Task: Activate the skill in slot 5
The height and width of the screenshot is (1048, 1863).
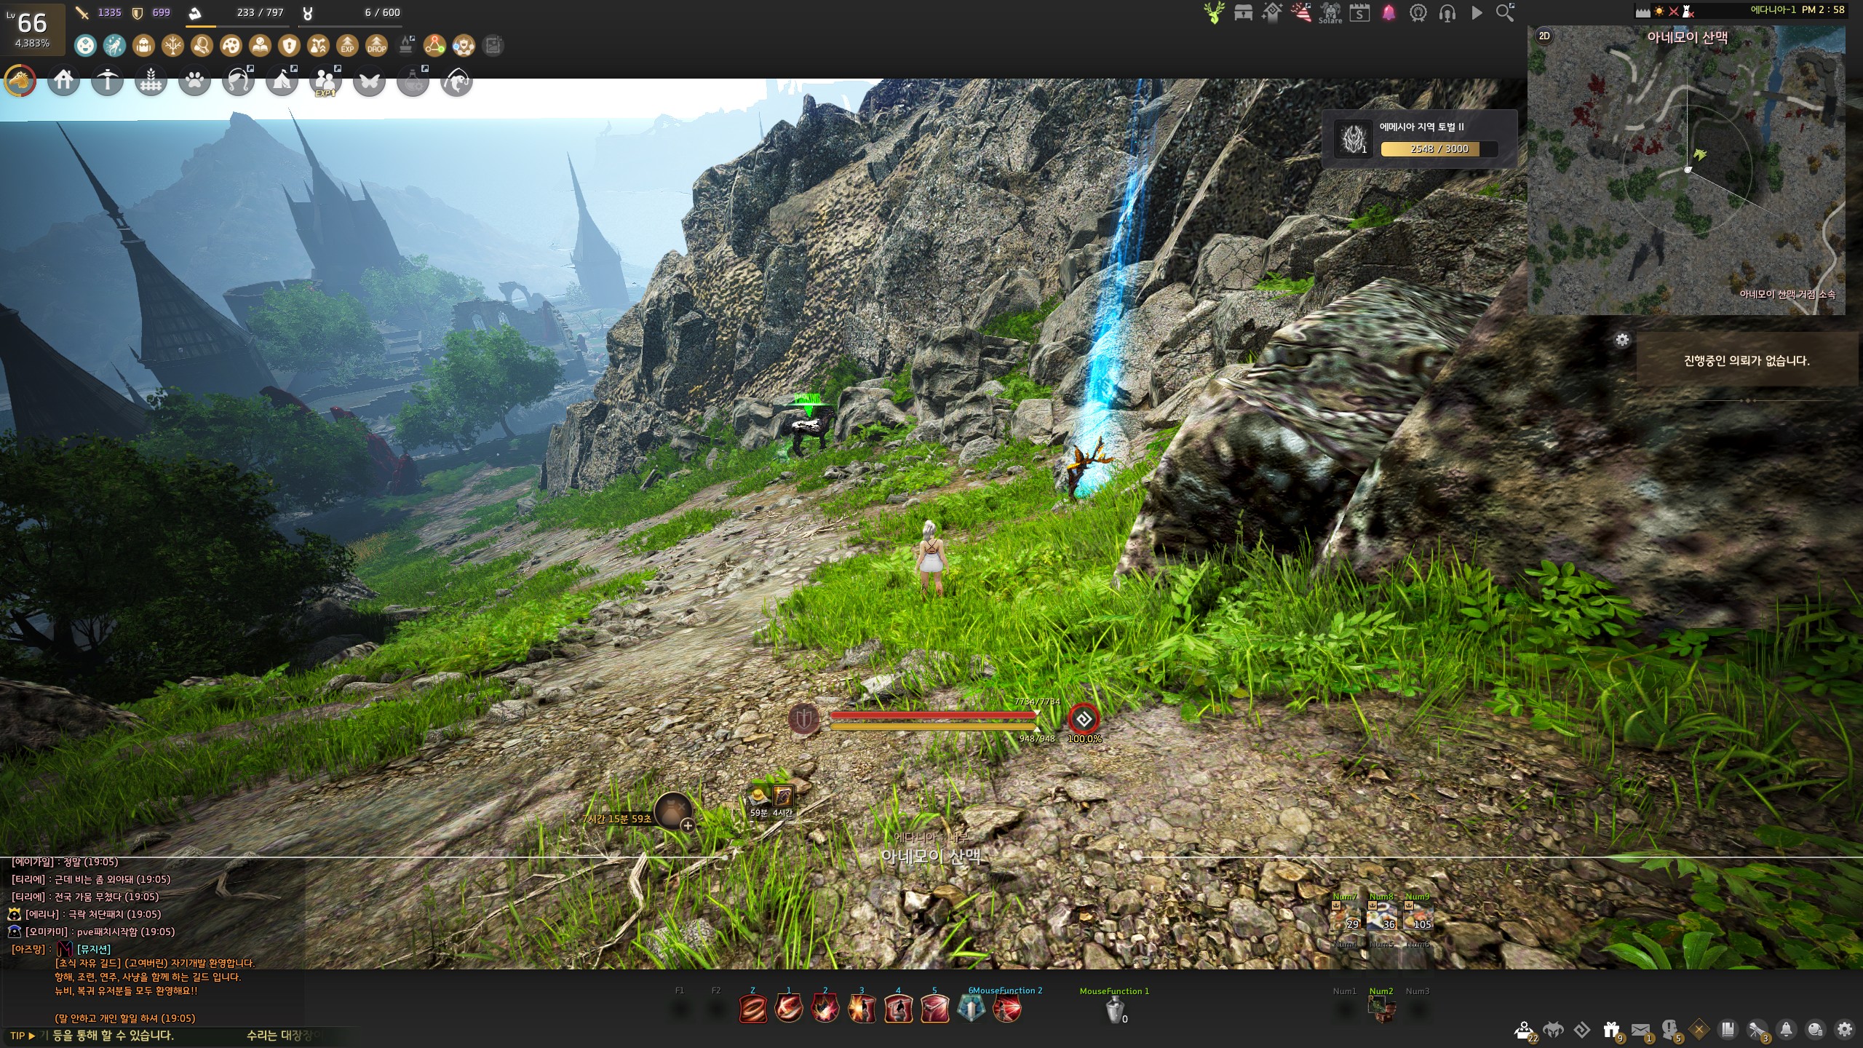Action: pos(934,1009)
